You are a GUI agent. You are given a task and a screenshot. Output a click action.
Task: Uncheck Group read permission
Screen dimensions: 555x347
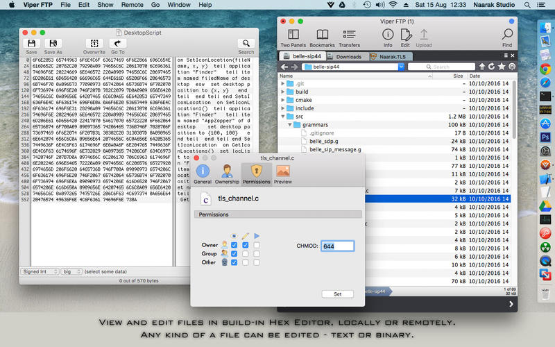[x=234, y=254]
